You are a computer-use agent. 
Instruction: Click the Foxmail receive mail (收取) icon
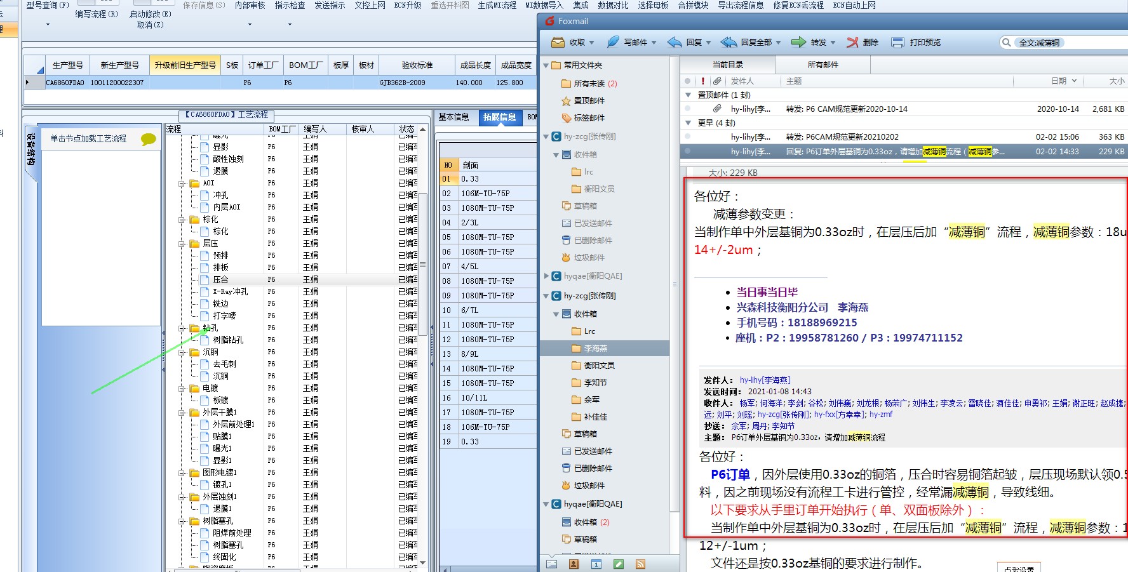pos(558,43)
